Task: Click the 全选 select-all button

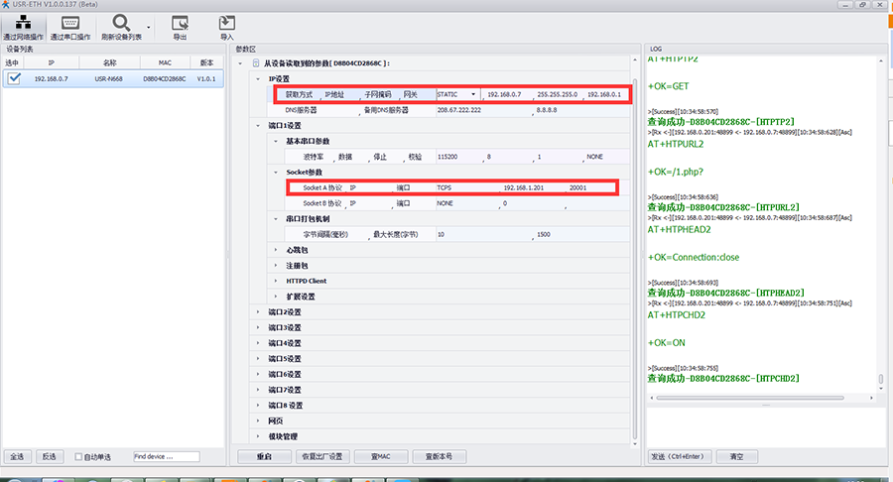Action: click(17, 457)
